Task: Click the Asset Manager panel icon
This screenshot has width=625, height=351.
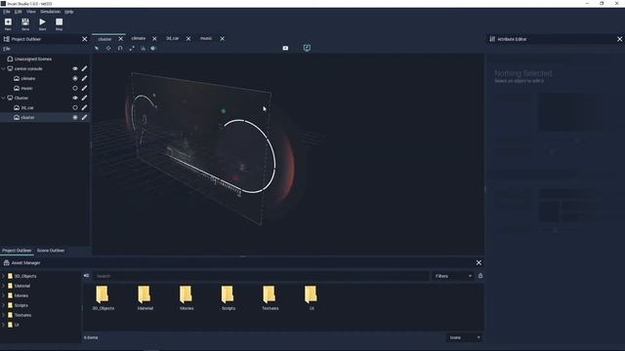Action: tap(7, 262)
